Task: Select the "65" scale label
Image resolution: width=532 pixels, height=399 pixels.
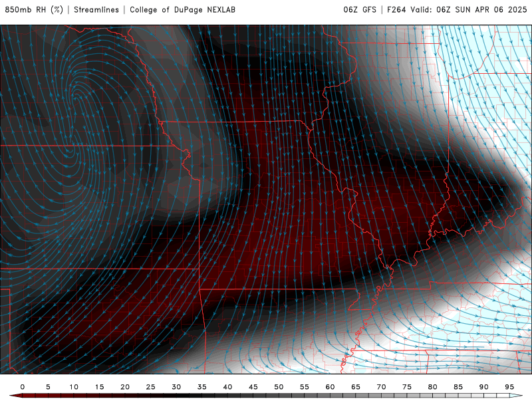Action: (x=356, y=387)
